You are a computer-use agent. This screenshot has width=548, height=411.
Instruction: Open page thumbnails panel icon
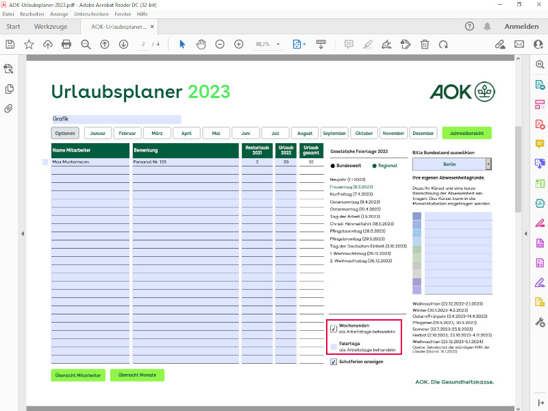tap(9, 89)
